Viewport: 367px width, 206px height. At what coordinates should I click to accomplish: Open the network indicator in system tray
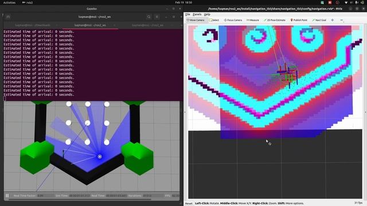[x=346, y=2]
